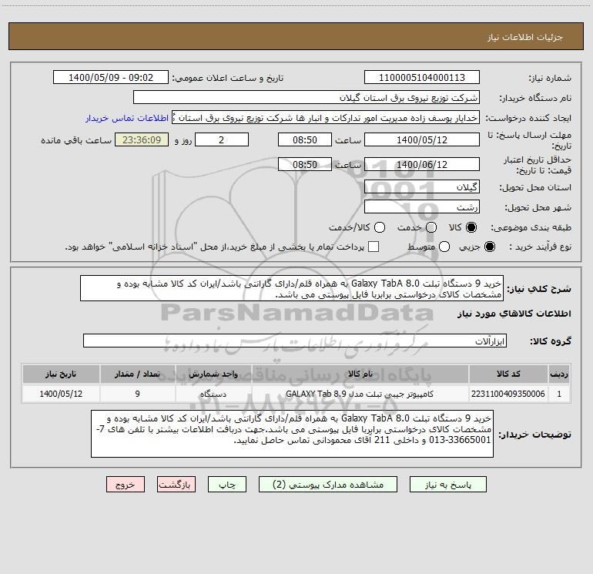
Task: Click the تعداد / مقدار column header
Action: (137, 374)
